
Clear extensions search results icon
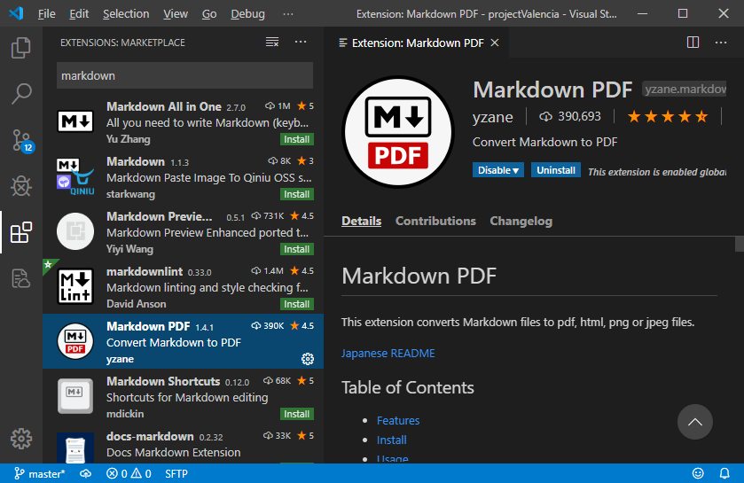pyautogui.click(x=272, y=43)
